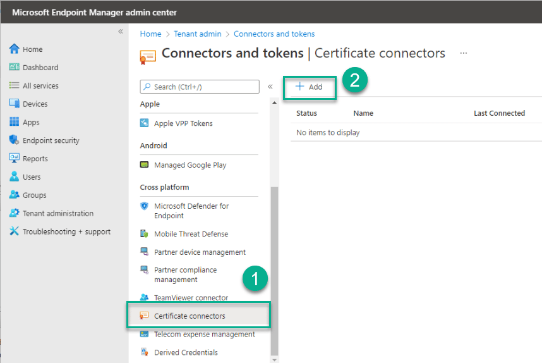Click the Certificate connectors menu icon
The height and width of the screenshot is (363, 542).
144,315
